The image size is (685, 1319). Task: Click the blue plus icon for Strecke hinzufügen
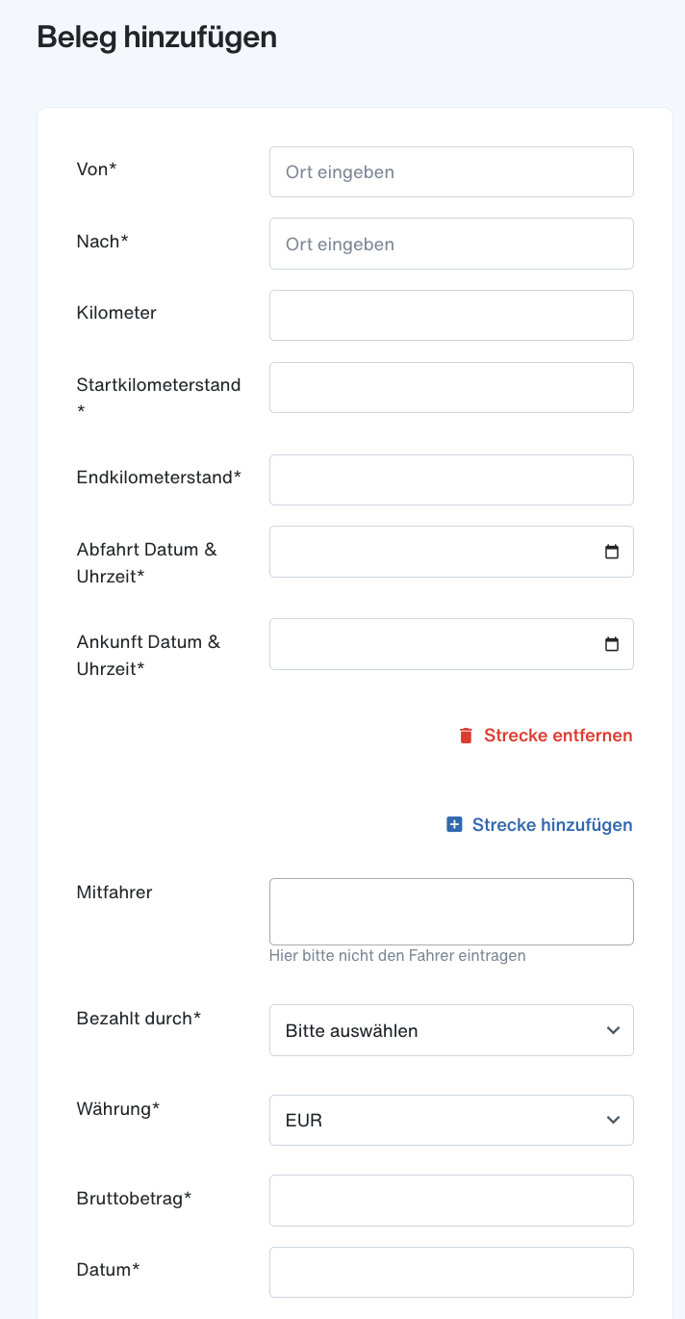point(455,825)
